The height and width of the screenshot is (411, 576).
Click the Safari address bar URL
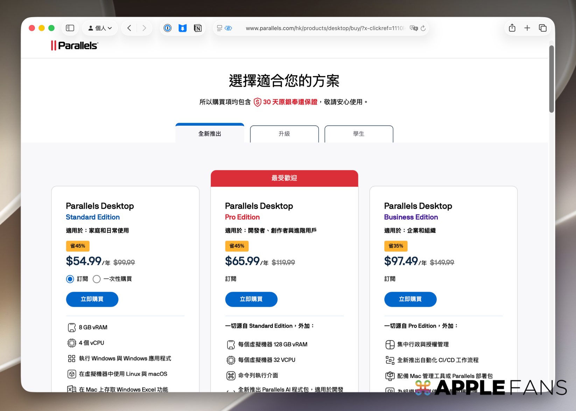click(x=324, y=28)
